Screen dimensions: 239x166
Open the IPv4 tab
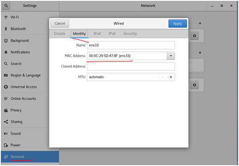(97, 34)
